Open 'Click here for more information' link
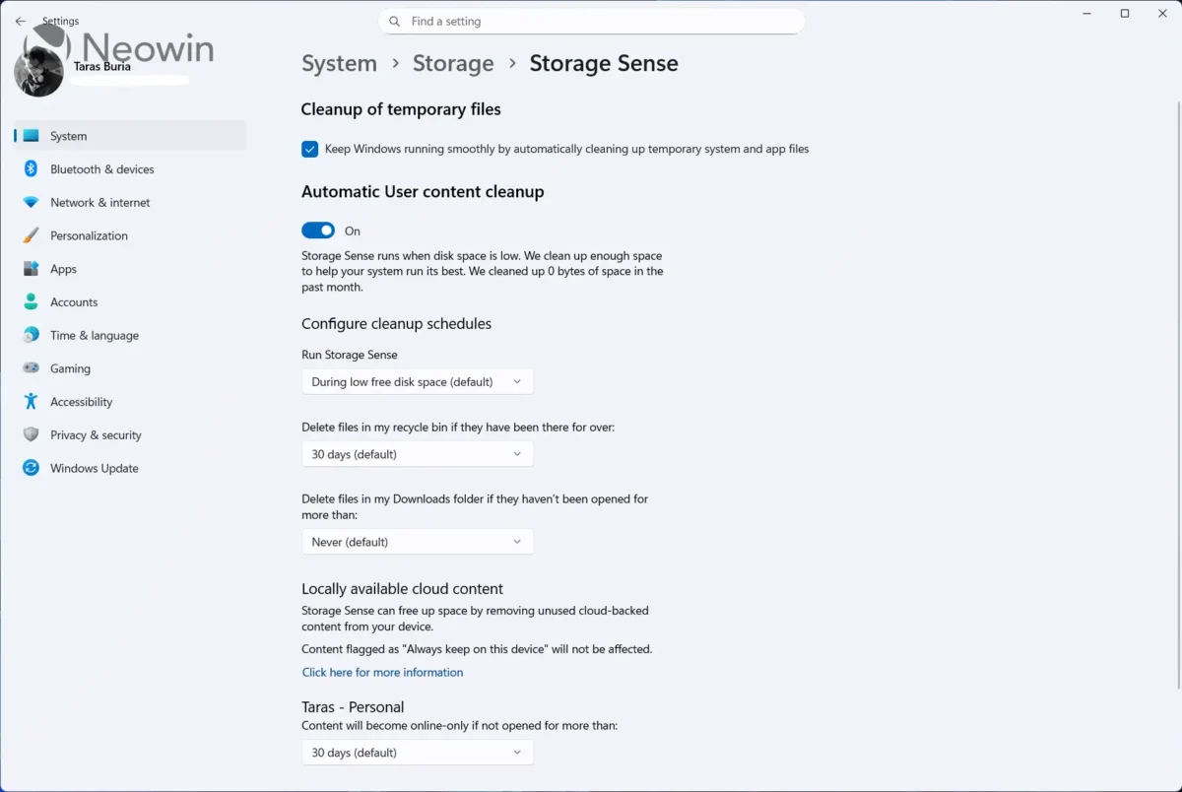The height and width of the screenshot is (792, 1182). [382, 672]
